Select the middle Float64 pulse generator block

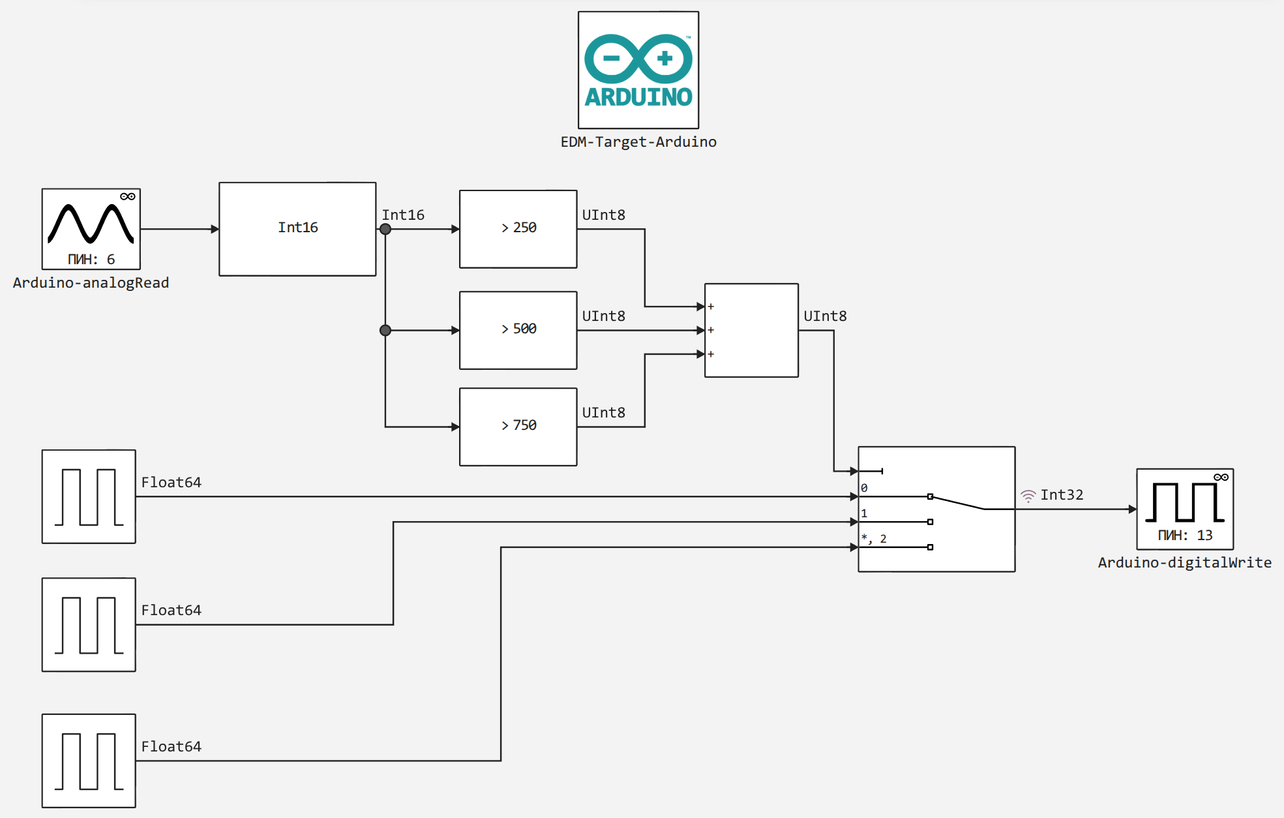point(89,624)
